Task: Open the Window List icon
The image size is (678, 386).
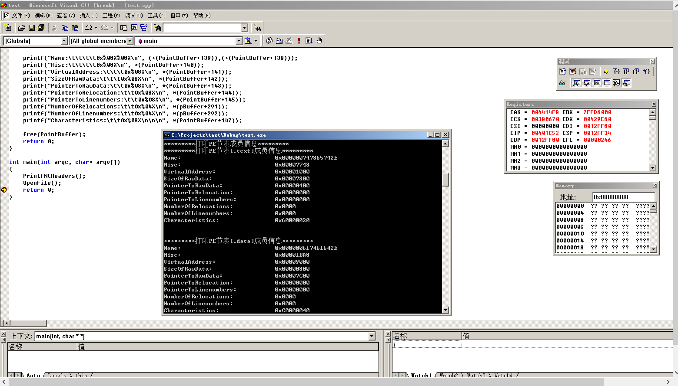Action: [x=144, y=28]
